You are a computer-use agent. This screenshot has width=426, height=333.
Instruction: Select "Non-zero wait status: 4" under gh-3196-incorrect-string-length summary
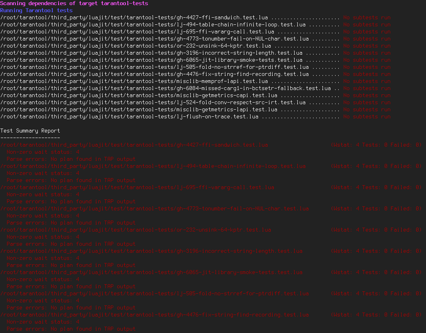point(43,258)
